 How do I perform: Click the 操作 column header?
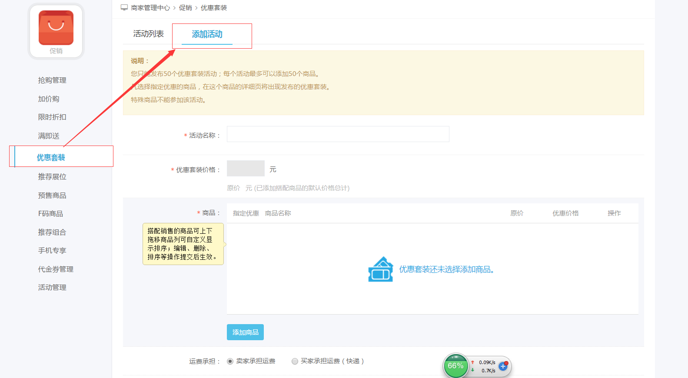click(614, 213)
